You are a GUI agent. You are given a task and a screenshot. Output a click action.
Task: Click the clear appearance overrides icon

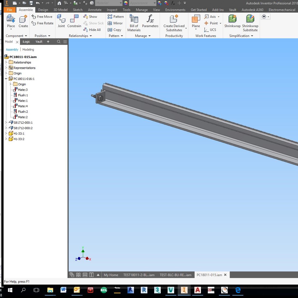(x=166, y=3)
